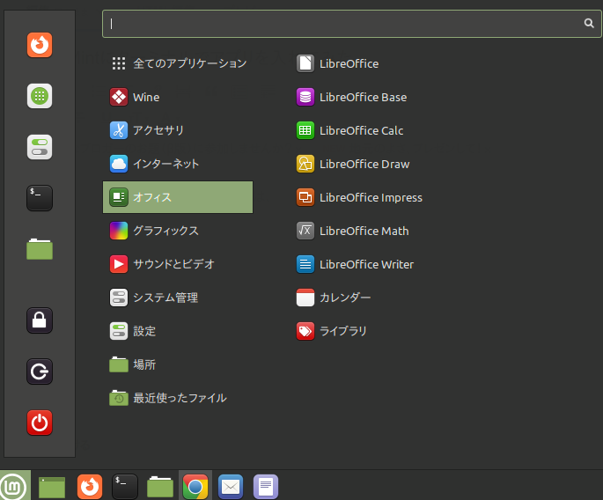603x500 pixels.
Task: Select the グラフィックス category
Action: tap(178, 231)
